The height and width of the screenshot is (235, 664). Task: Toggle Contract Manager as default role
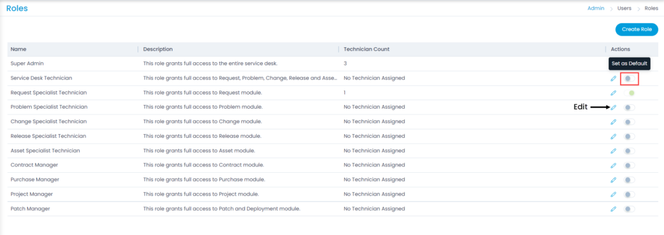(x=629, y=165)
